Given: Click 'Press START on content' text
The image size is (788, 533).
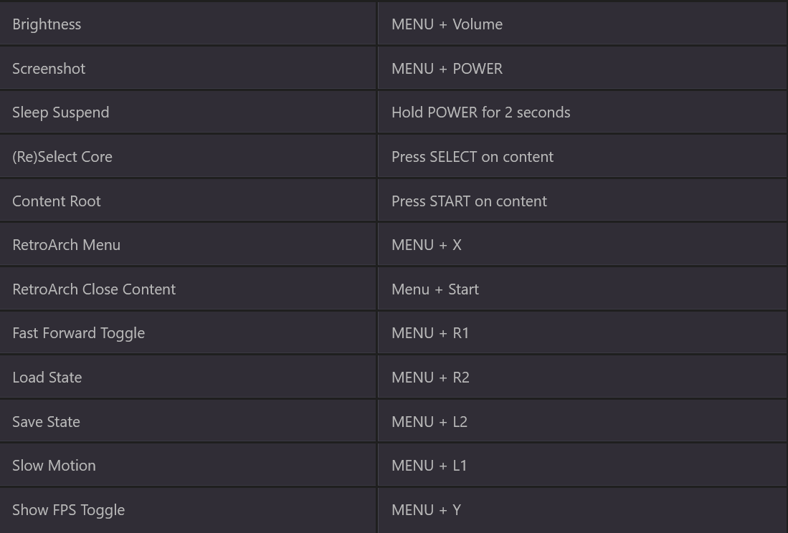Looking at the screenshot, I should click(469, 201).
